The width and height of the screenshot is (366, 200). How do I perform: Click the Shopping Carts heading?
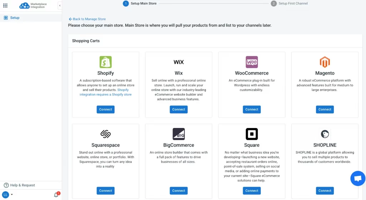(86, 41)
